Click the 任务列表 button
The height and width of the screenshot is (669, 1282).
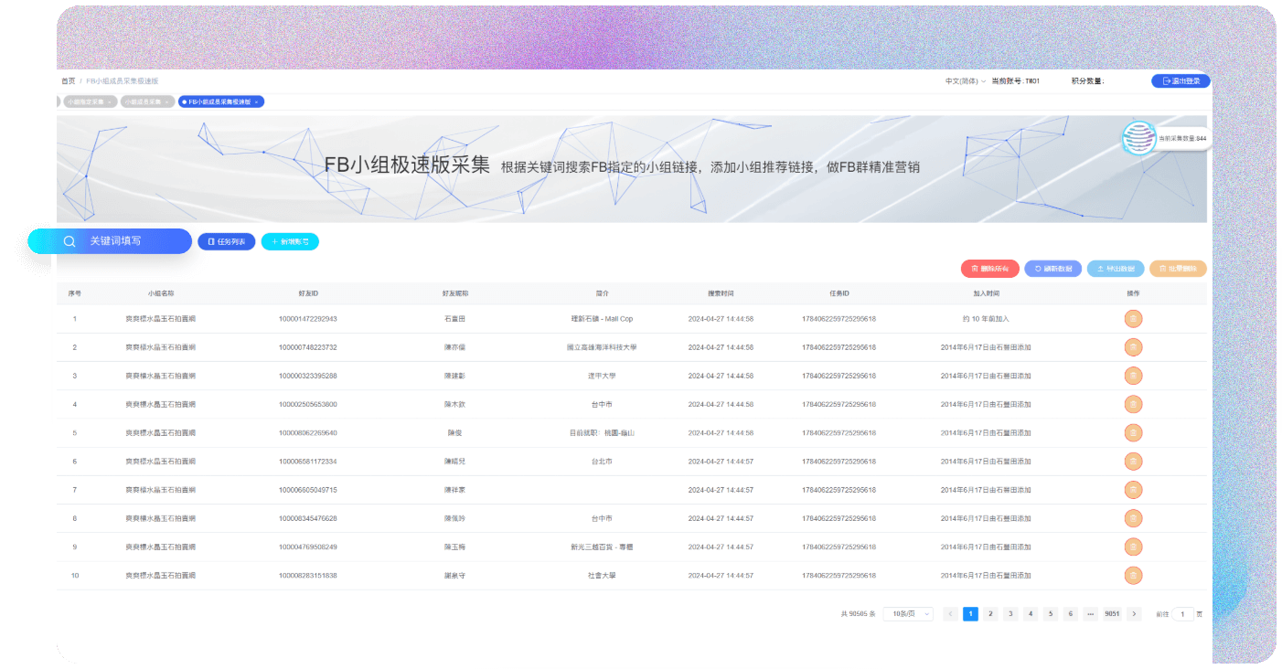(x=227, y=242)
